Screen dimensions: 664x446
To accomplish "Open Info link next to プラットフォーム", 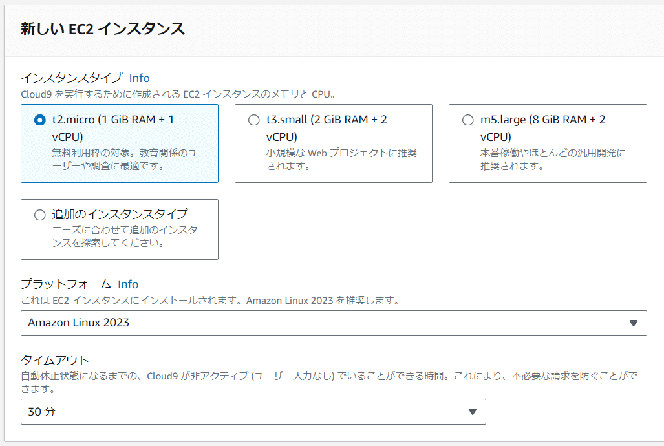I will coord(128,284).
